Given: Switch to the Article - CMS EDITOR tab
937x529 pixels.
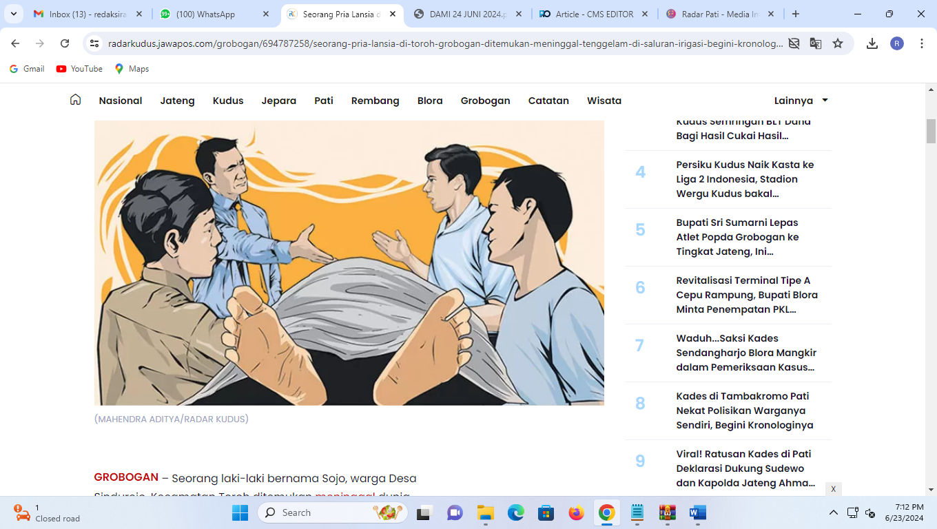Looking at the screenshot, I should 595,14.
